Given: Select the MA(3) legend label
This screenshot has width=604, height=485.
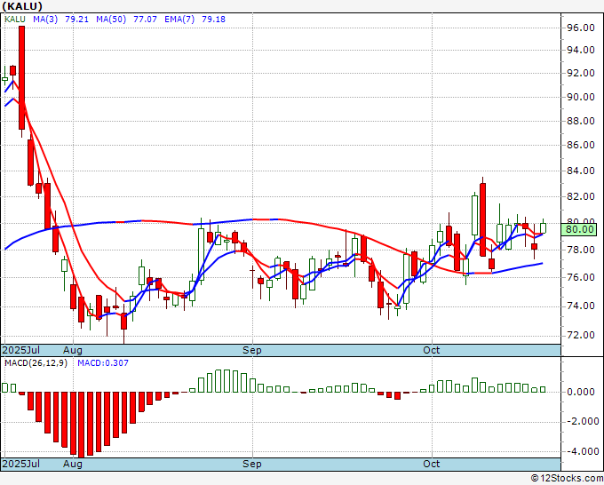Looking at the screenshot, I should pyautogui.click(x=45, y=20).
